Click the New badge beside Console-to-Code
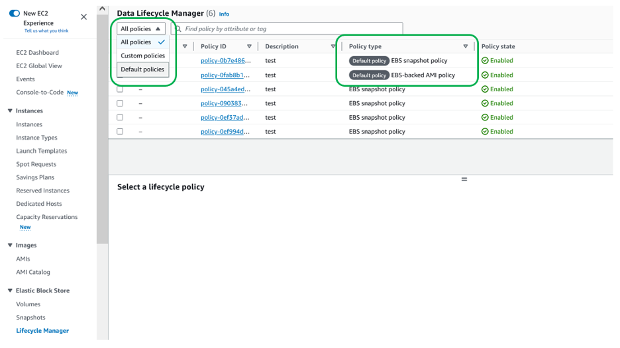The image size is (620, 348). pos(72,93)
